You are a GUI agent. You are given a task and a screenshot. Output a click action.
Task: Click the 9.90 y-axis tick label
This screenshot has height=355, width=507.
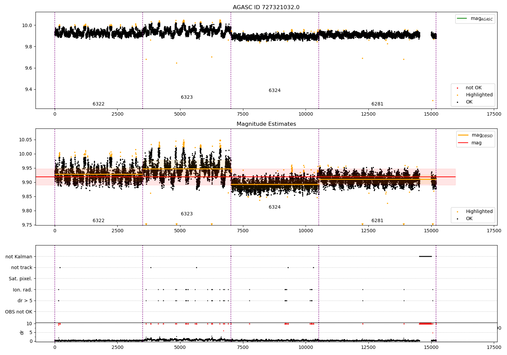[28, 183]
